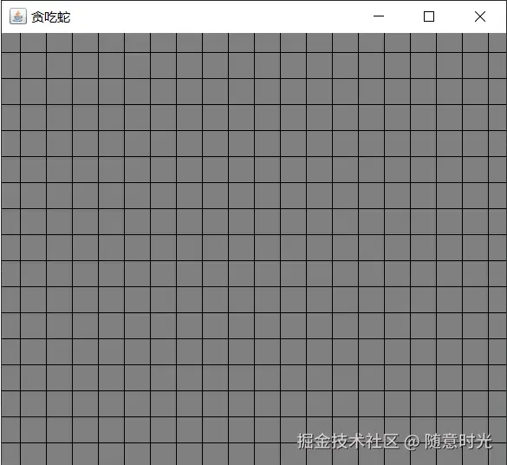Image resolution: width=507 pixels, height=465 pixels.
Task: Close the 贪吃蛇 window
Action: click(480, 16)
